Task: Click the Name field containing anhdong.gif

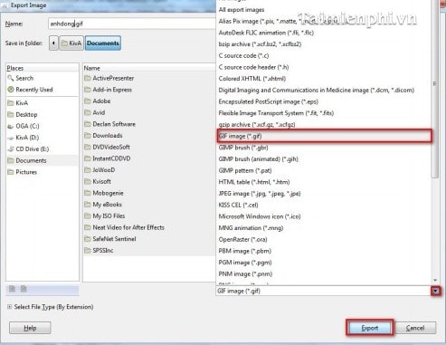Action: [132, 24]
